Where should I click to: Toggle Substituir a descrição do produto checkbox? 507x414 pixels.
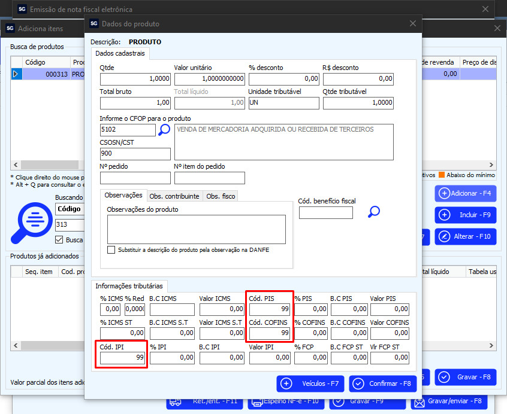pos(111,249)
